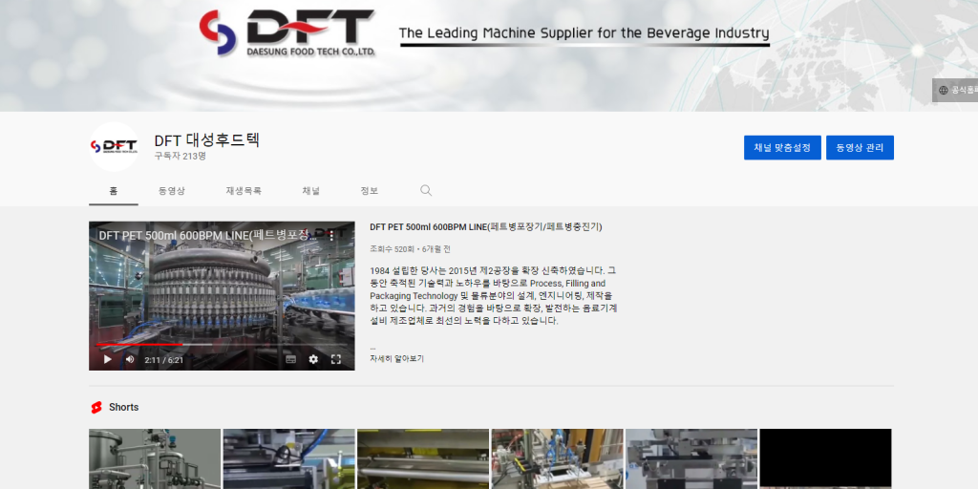Open the three-dot menu on video
978x489 pixels.
(332, 235)
